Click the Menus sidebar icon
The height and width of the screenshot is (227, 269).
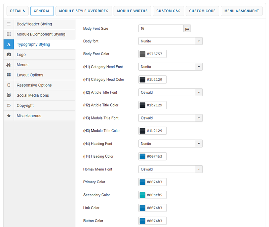tap(9, 65)
